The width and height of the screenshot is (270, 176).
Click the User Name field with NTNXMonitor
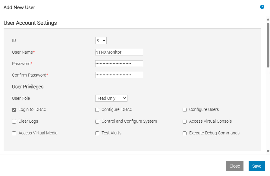point(119,52)
